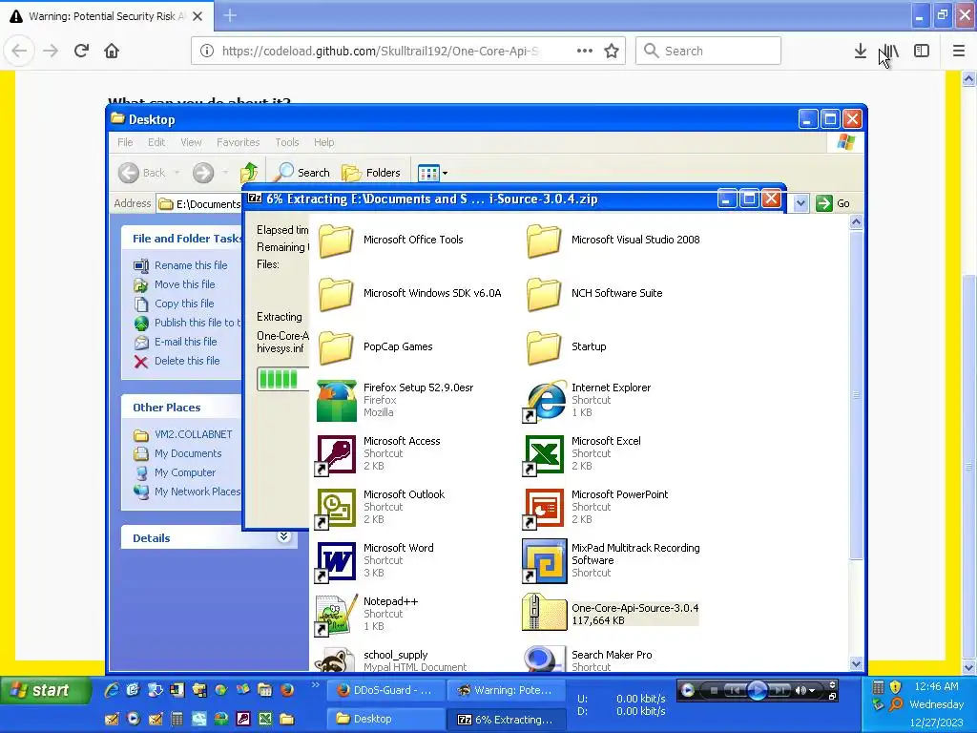
Task: Open a new Firefox tab
Action: pyautogui.click(x=230, y=15)
